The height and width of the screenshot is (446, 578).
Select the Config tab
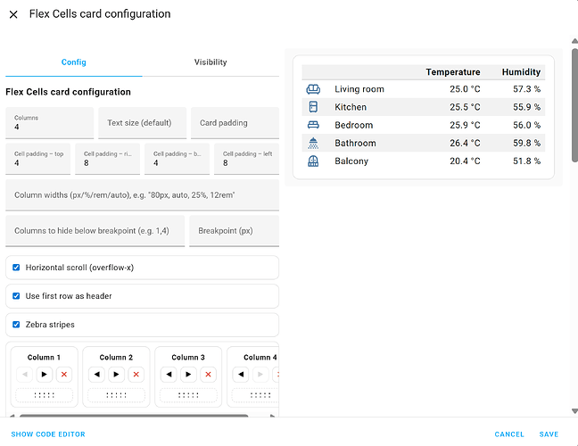pyautogui.click(x=73, y=62)
